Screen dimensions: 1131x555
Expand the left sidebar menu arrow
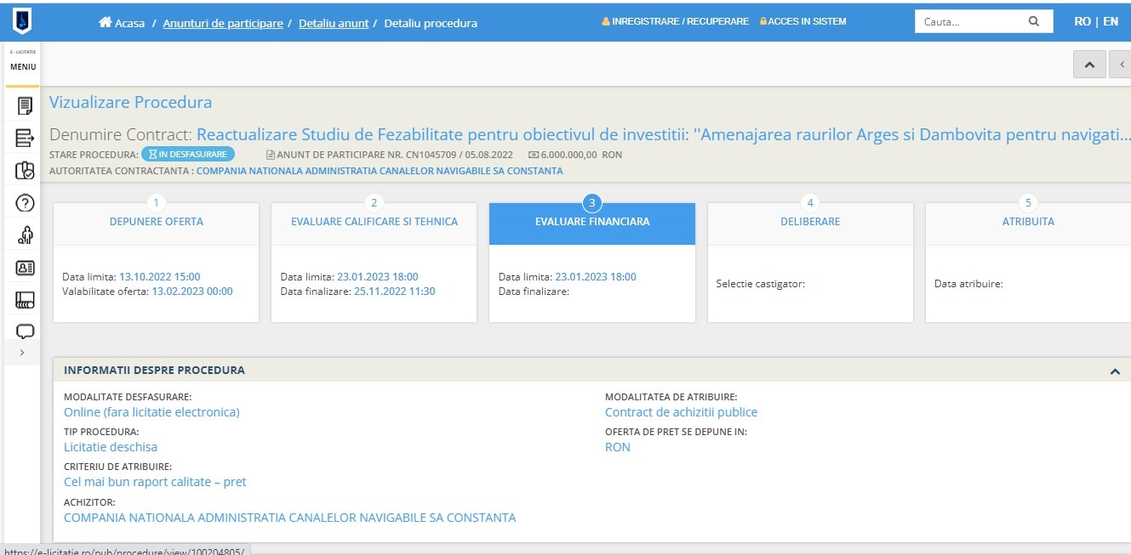pos(22,352)
